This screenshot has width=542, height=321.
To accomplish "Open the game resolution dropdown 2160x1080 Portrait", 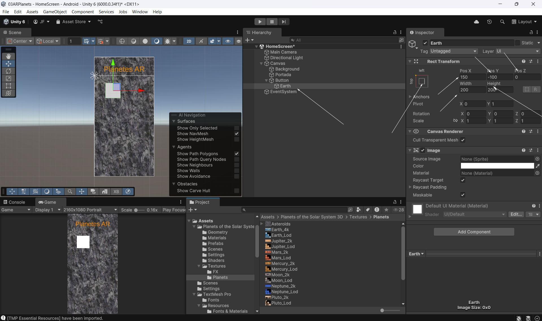I will (90, 210).
